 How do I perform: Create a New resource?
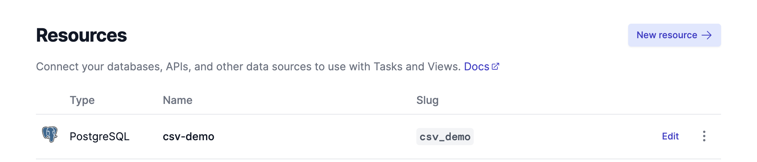click(674, 35)
